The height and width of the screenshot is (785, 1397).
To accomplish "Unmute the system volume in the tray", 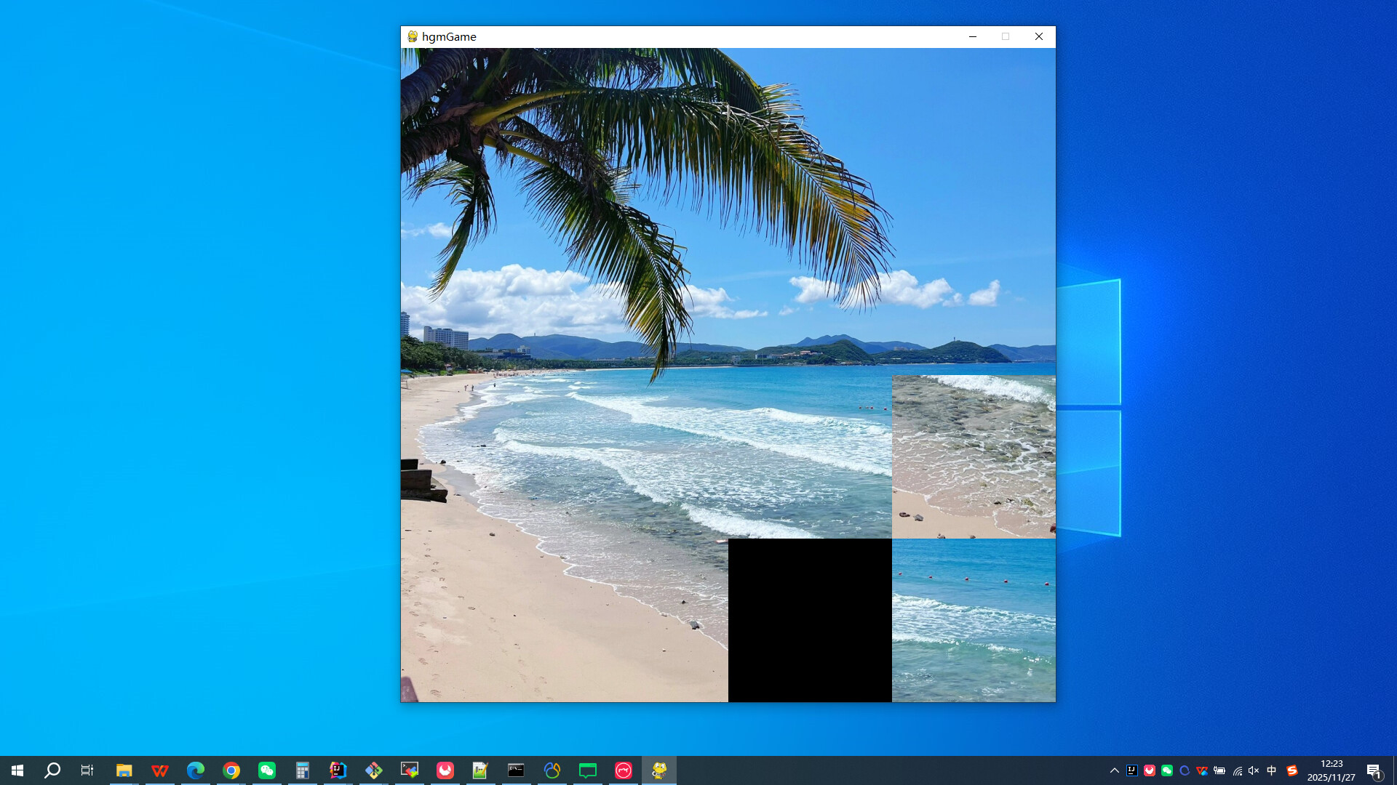I will tap(1253, 770).
